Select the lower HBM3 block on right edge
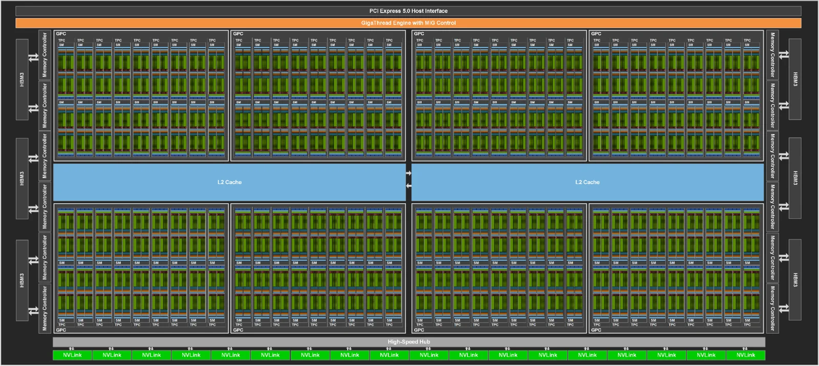 (x=795, y=280)
